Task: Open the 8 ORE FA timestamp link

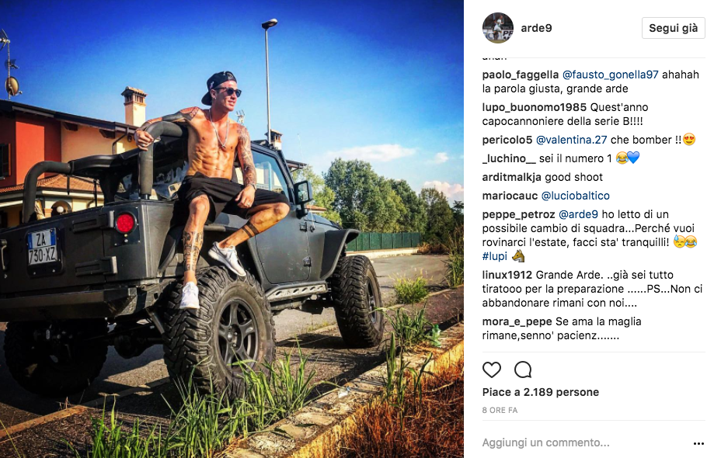Action: pyautogui.click(x=500, y=410)
